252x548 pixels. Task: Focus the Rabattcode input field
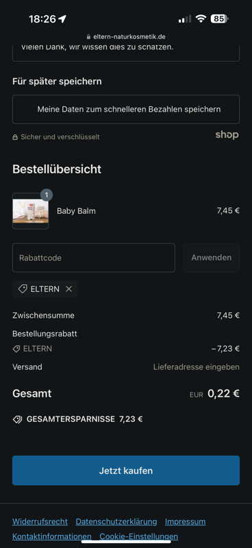(x=94, y=258)
